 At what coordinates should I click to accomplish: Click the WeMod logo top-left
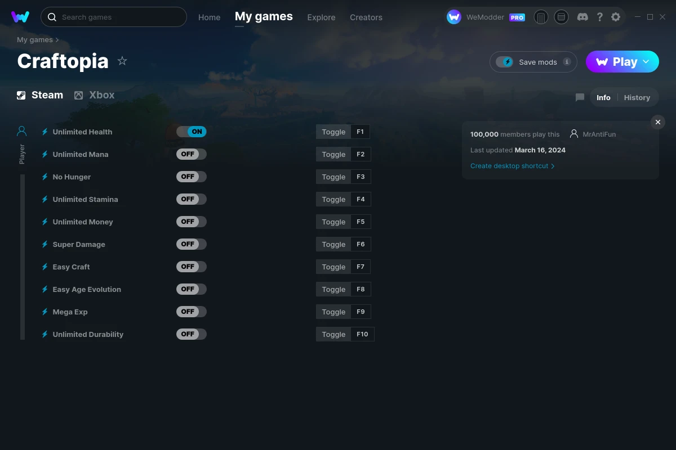click(20, 17)
